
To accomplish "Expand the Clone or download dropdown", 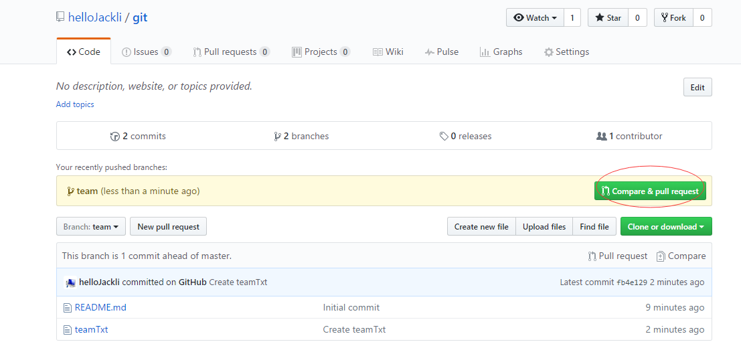I will (666, 227).
